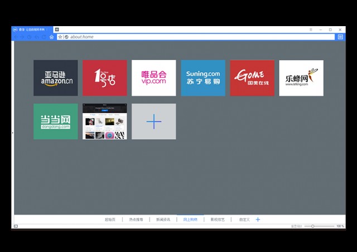Select the 网上购物 tab

click(x=190, y=220)
